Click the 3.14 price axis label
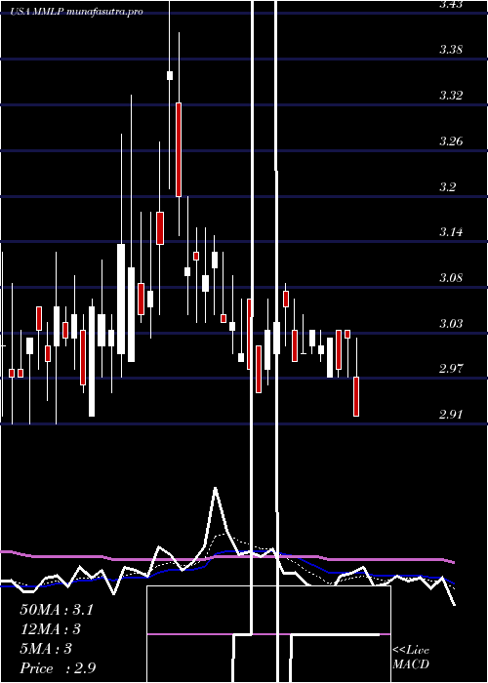Viewport: 488px width, 683px height. pyautogui.click(x=451, y=232)
